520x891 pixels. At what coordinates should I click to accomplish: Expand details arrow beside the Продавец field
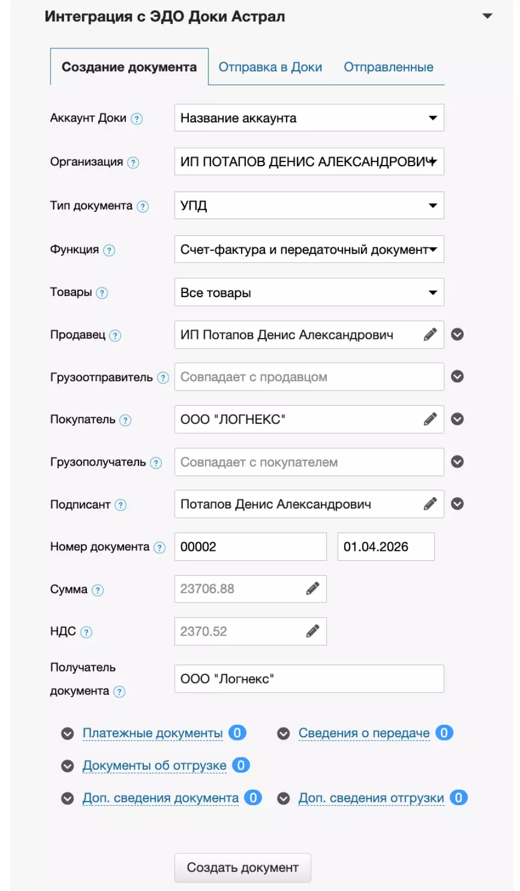click(458, 335)
